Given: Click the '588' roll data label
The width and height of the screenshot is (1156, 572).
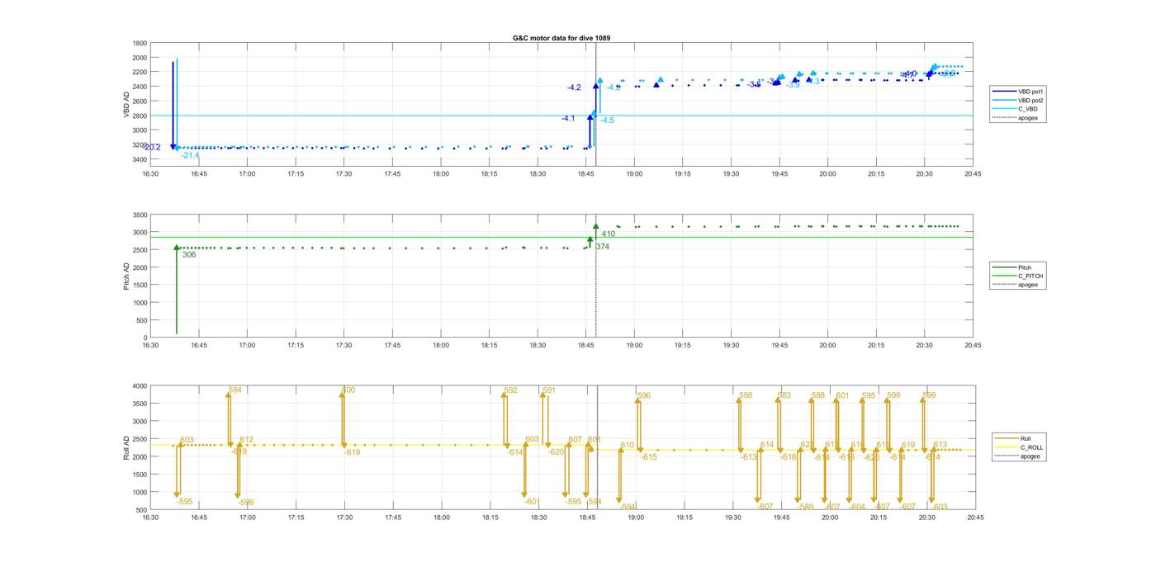Looking at the screenshot, I should [x=817, y=396].
